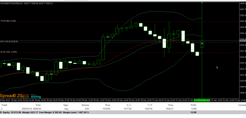Click the bold total profit 15.99

tap(194, 113)
